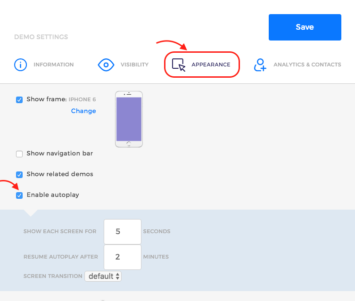Screen dimensions: 355x301
Task: Open the Visibility tab
Action: (134, 65)
